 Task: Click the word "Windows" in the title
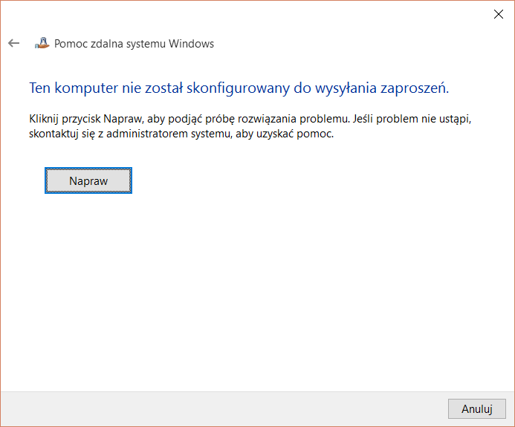click(x=191, y=44)
